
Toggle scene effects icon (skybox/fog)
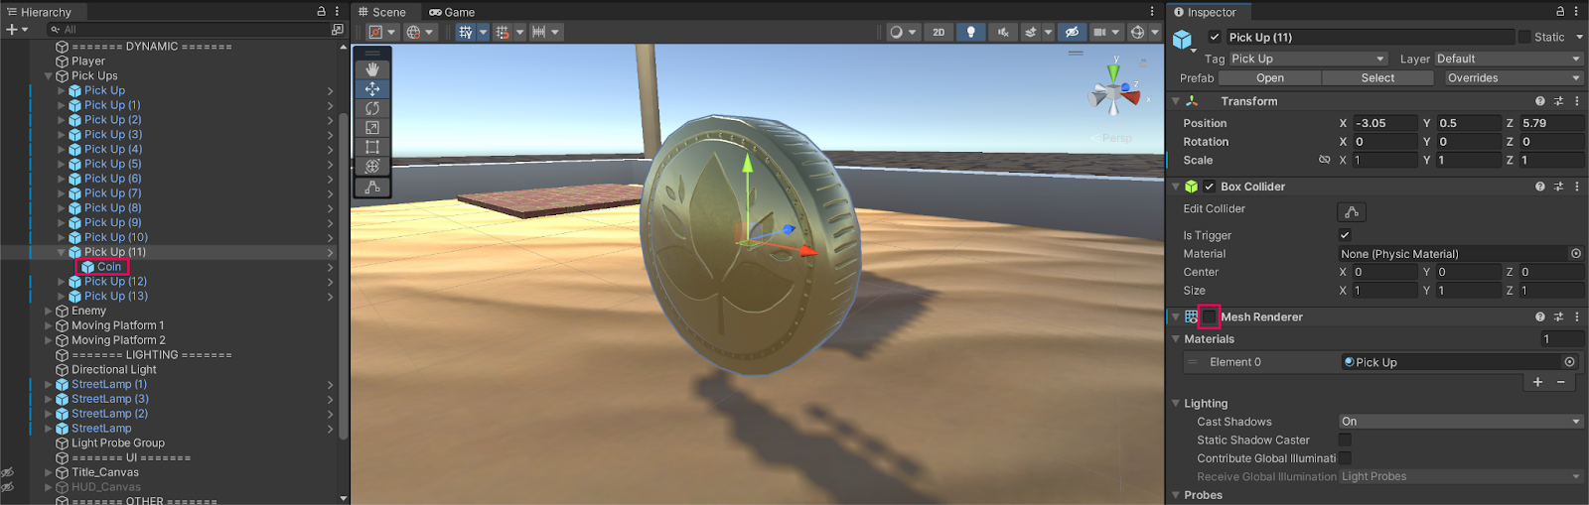pyautogui.click(x=1031, y=32)
